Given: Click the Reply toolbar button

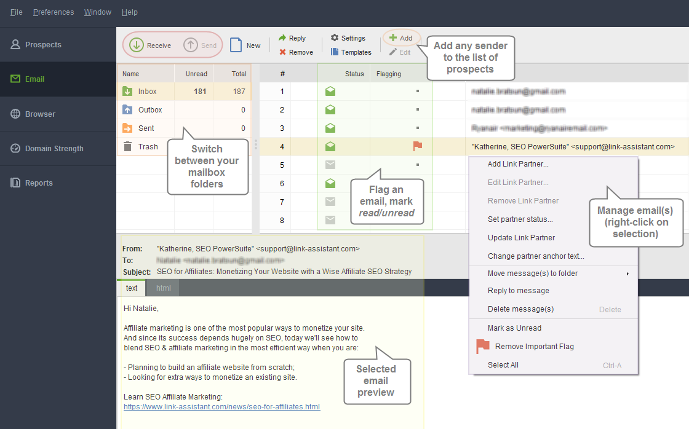Looking at the screenshot, I should [292, 38].
